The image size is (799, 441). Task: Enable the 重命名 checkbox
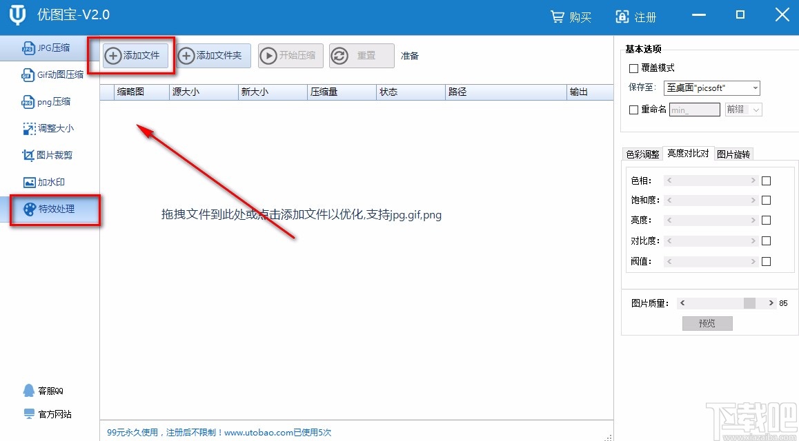pyautogui.click(x=632, y=109)
